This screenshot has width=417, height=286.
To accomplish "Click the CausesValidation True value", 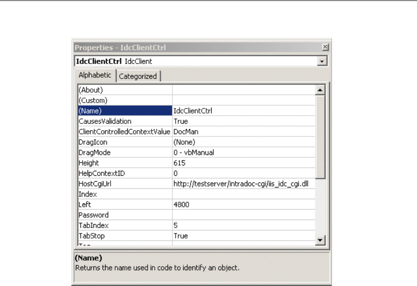I will click(x=244, y=121).
